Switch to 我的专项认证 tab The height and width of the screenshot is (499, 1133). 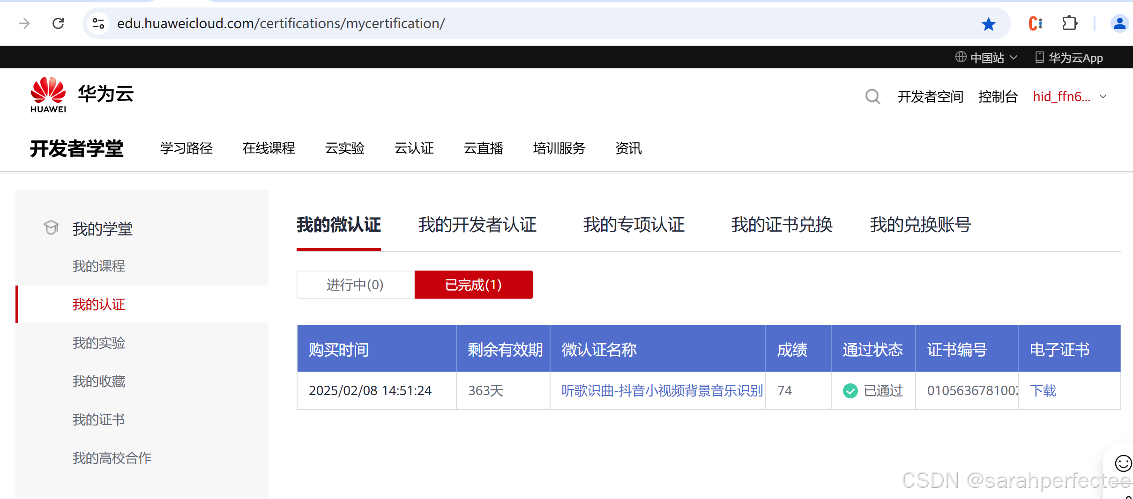point(634,225)
